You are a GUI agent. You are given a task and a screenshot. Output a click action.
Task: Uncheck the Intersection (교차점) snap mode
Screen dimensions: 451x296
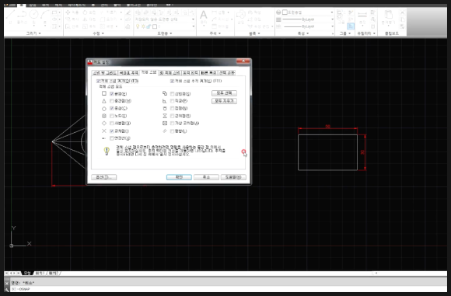[112, 131]
